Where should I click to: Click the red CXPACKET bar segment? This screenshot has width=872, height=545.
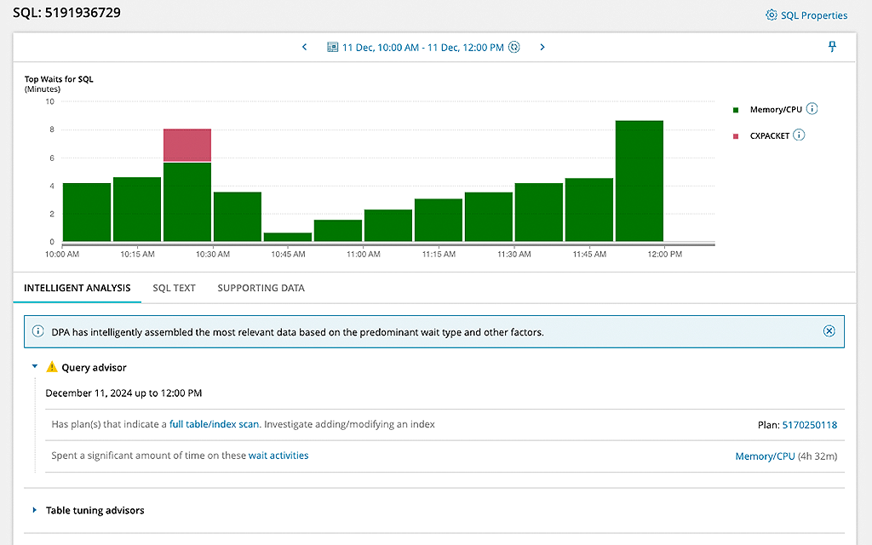tap(187, 145)
